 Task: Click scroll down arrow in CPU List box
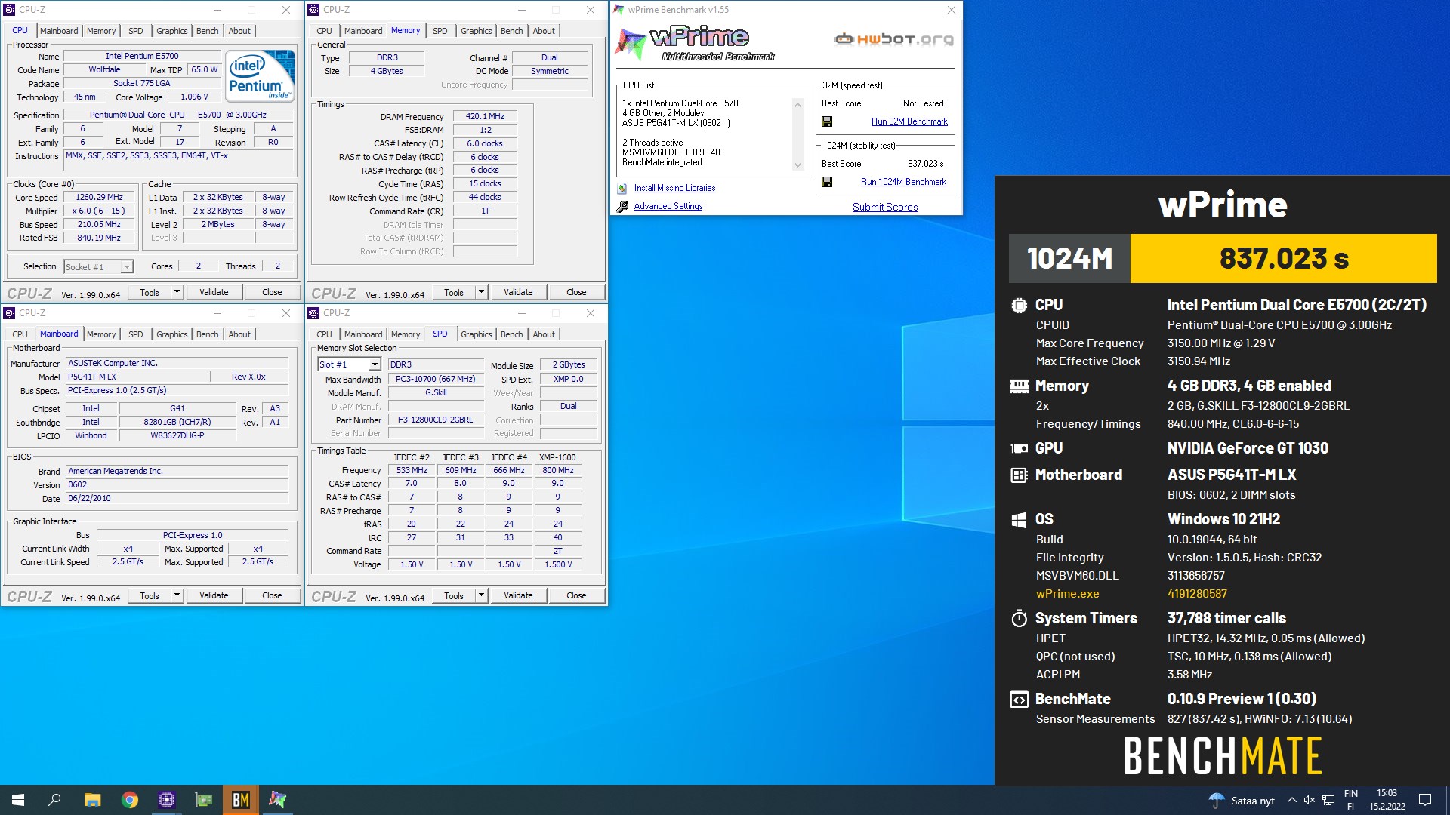coord(797,165)
